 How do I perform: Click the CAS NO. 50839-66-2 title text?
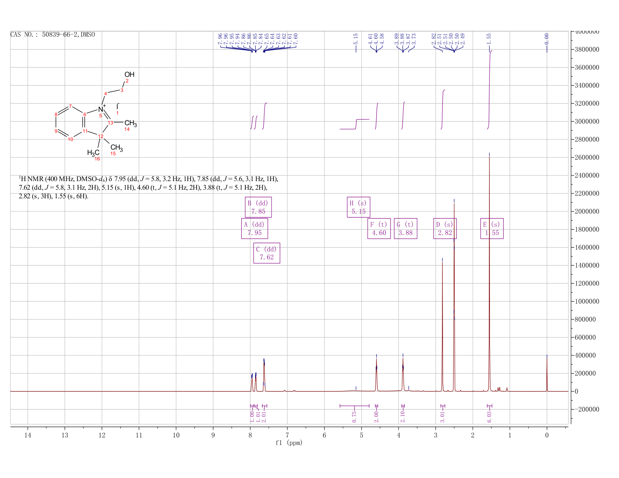point(53,34)
